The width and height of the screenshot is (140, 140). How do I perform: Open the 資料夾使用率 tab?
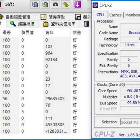point(63,24)
